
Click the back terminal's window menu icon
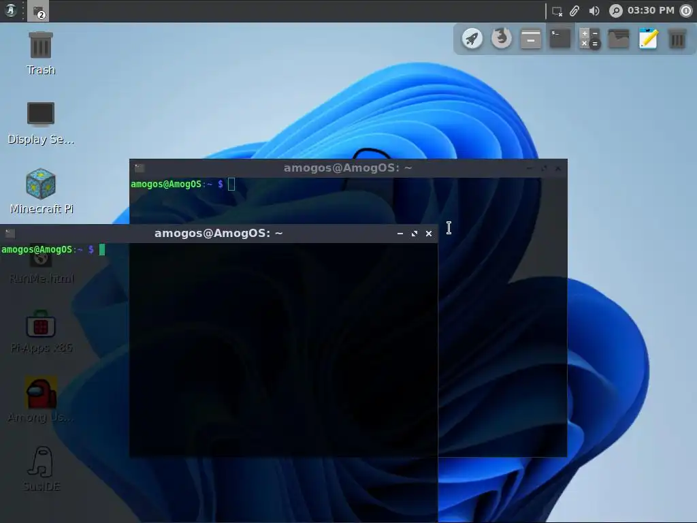tap(140, 168)
